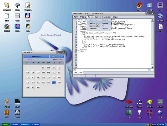Go to next year with right arrow
The height and width of the screenshot is (126, 167).
coord(63,56)
